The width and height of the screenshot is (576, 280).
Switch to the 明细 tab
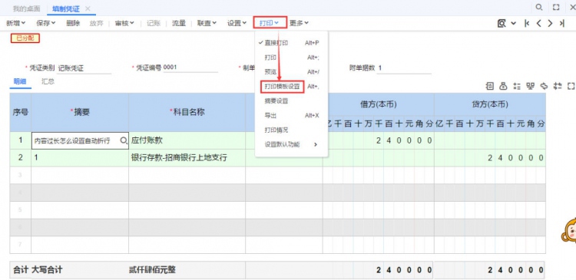[x=20, y=81]
